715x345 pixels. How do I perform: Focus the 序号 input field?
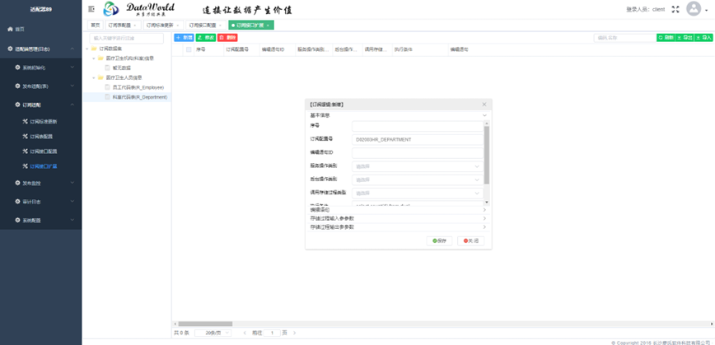(x=418, y=126)
